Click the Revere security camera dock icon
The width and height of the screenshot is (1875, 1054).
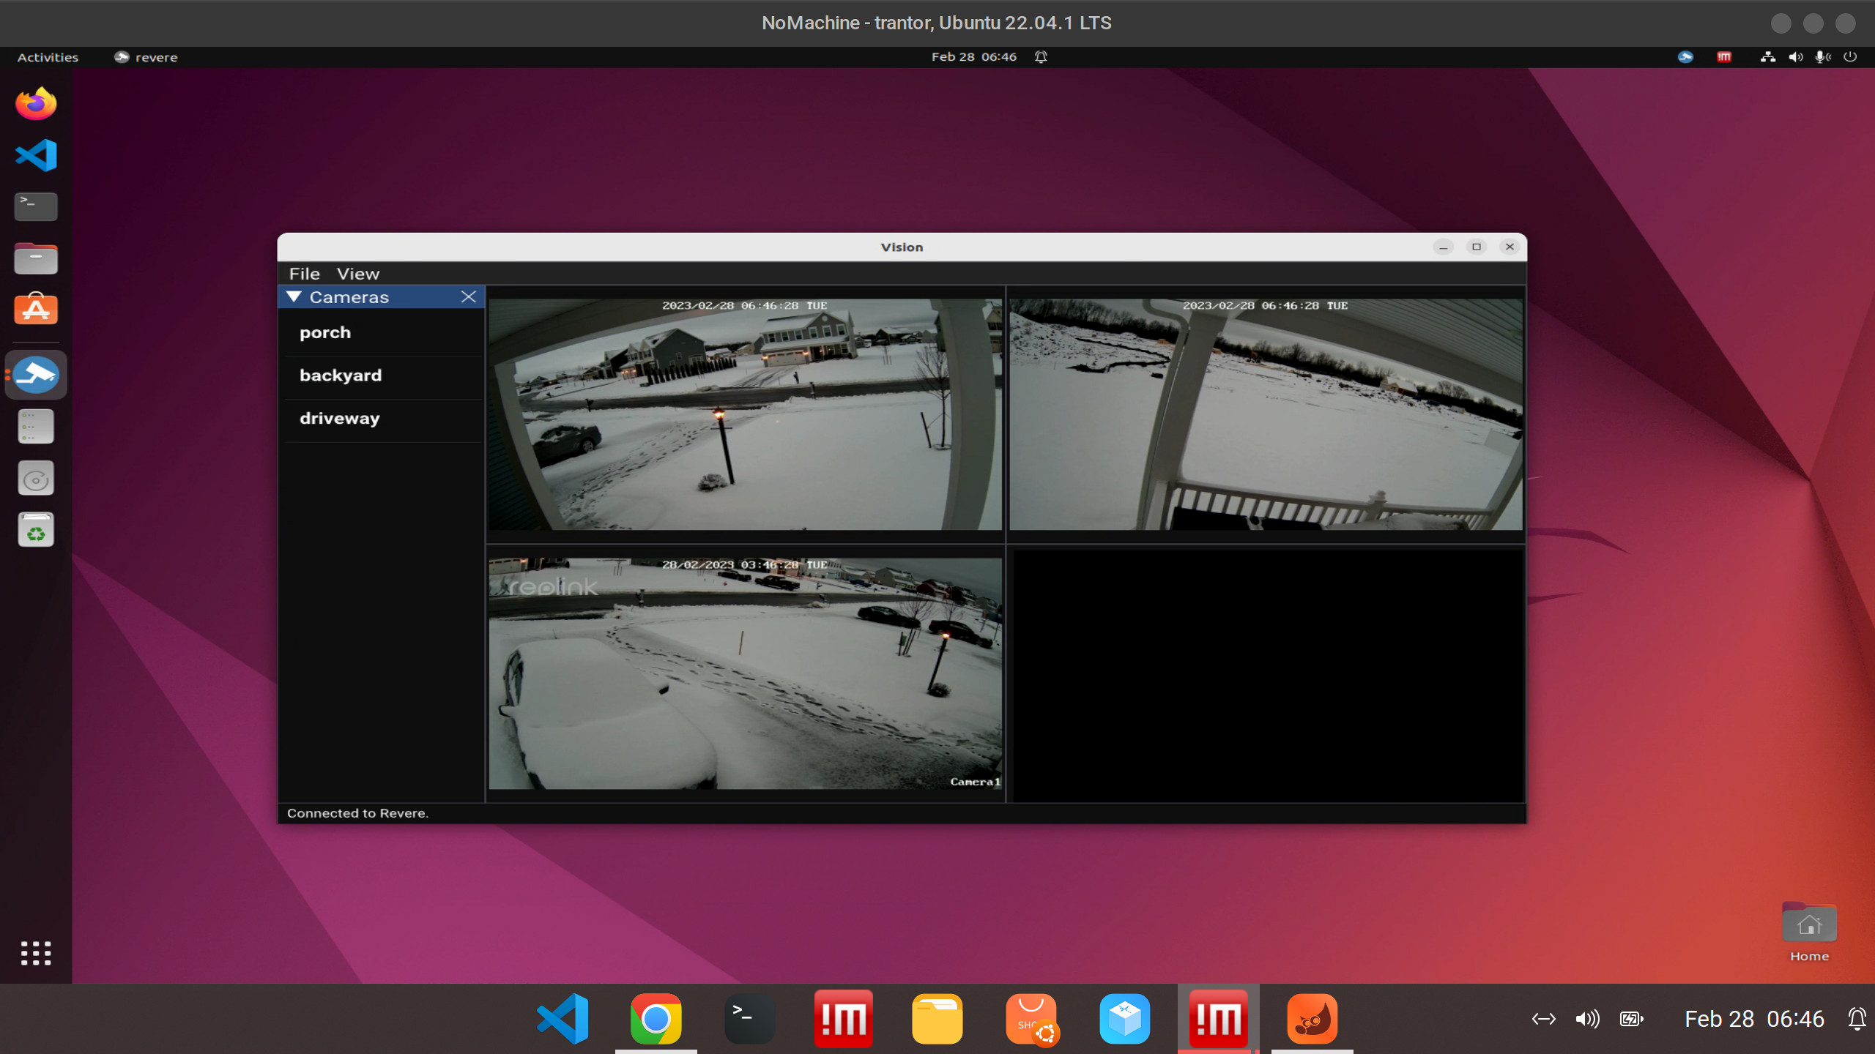(x=36, y=375)
